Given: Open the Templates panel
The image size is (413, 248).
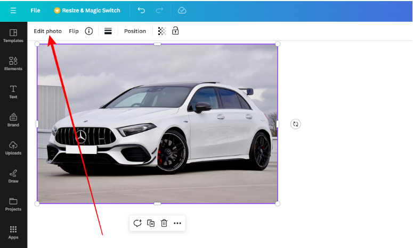Looking at the screenshot, I should click(13, 36).
